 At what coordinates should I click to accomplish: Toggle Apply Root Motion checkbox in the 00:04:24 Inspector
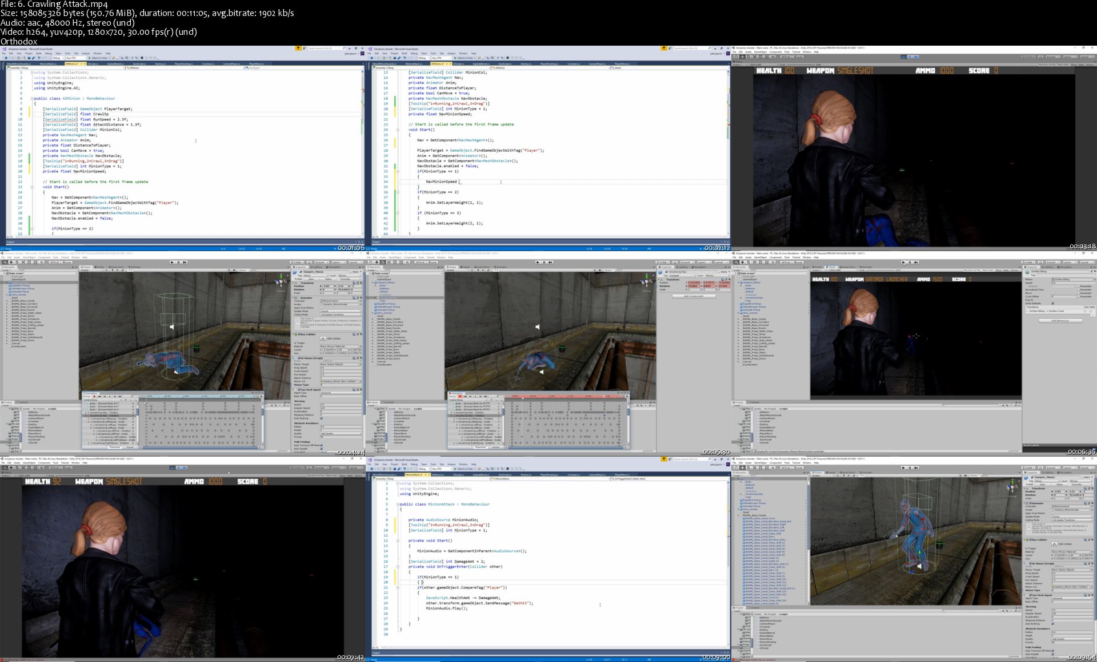[x=321, y=308]
